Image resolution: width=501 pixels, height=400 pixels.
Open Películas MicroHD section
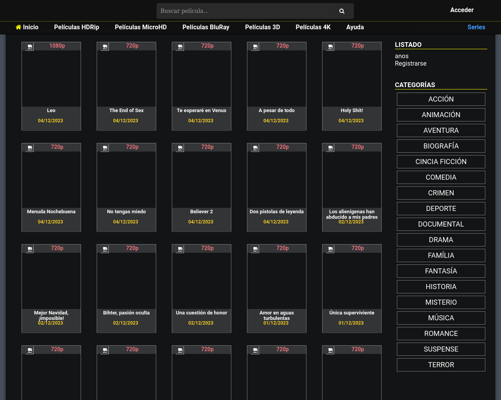(141, 27)
